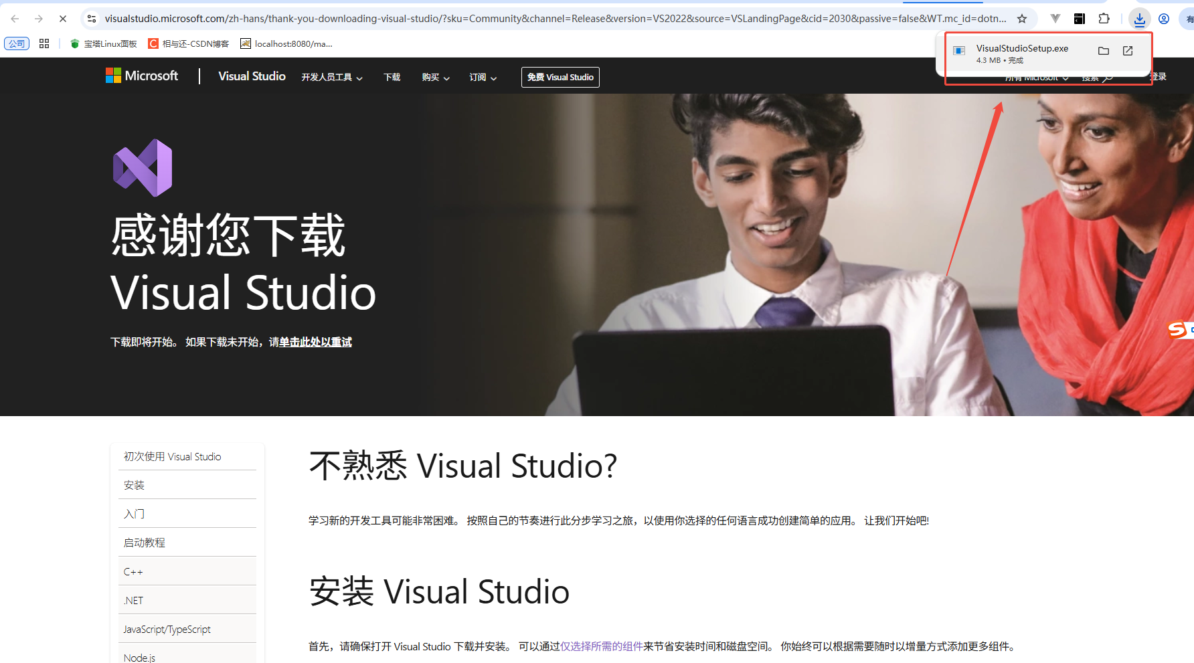Screen dimensions: 1194x663
Task: Expand the 开发人员工具 menu
Action: (x=332, y=78)
